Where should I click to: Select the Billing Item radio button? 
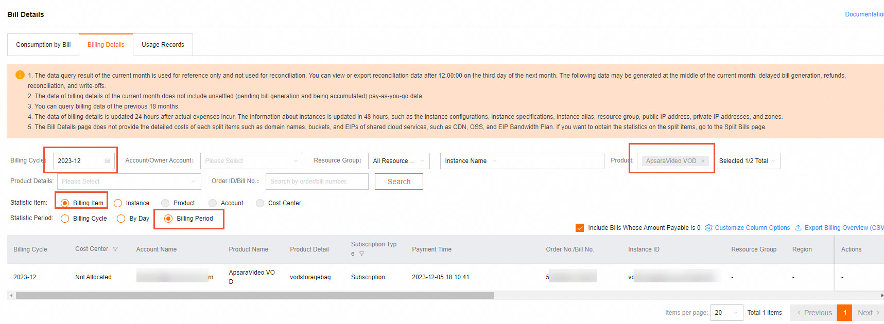pos(65,203)
